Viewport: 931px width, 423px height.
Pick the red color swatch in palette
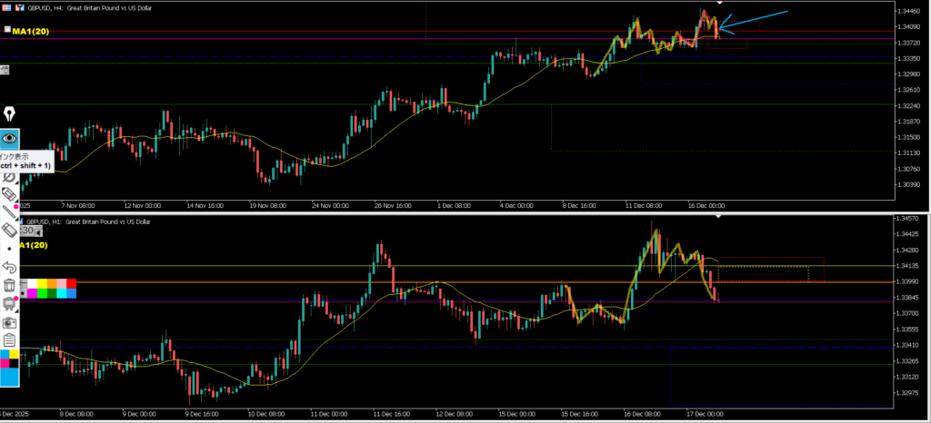[x=71, y=283]
